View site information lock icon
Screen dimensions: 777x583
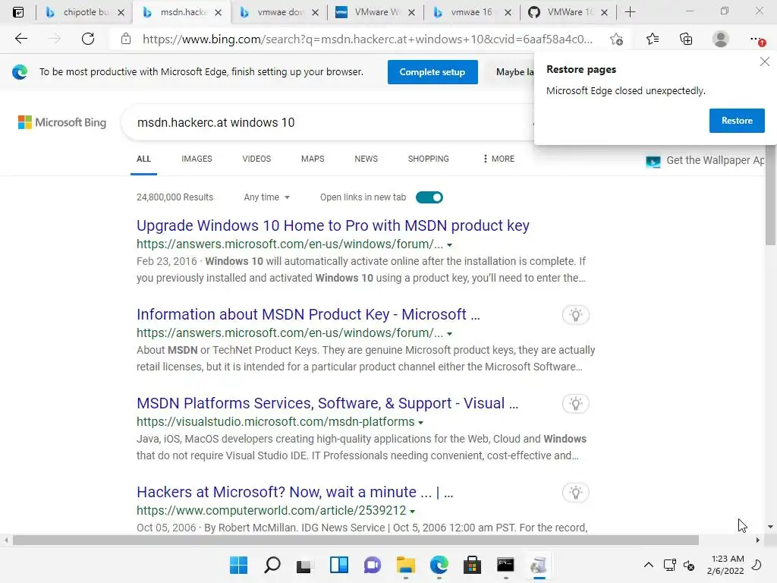pos(126,39)
